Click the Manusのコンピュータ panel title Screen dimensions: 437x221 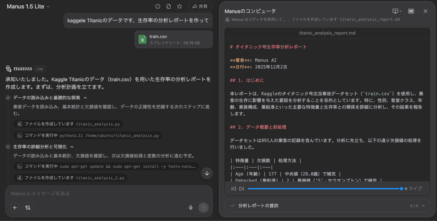250,11
